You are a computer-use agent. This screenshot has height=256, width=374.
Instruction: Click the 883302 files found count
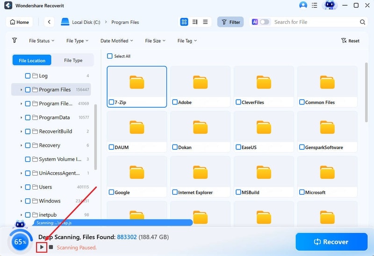(127, 237)
